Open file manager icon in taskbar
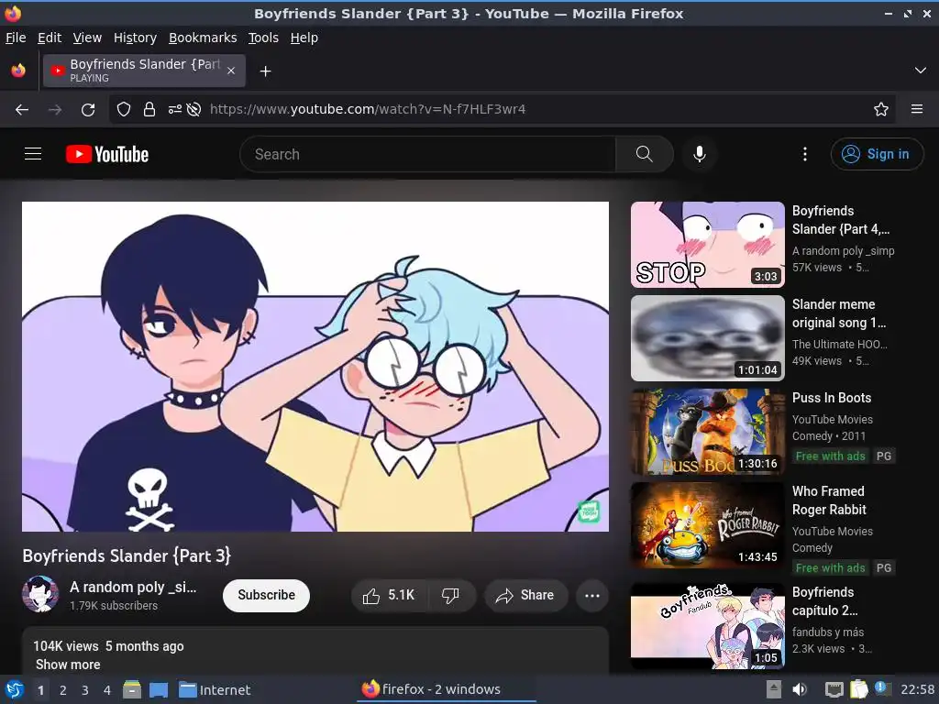 [x=132, y=689]
